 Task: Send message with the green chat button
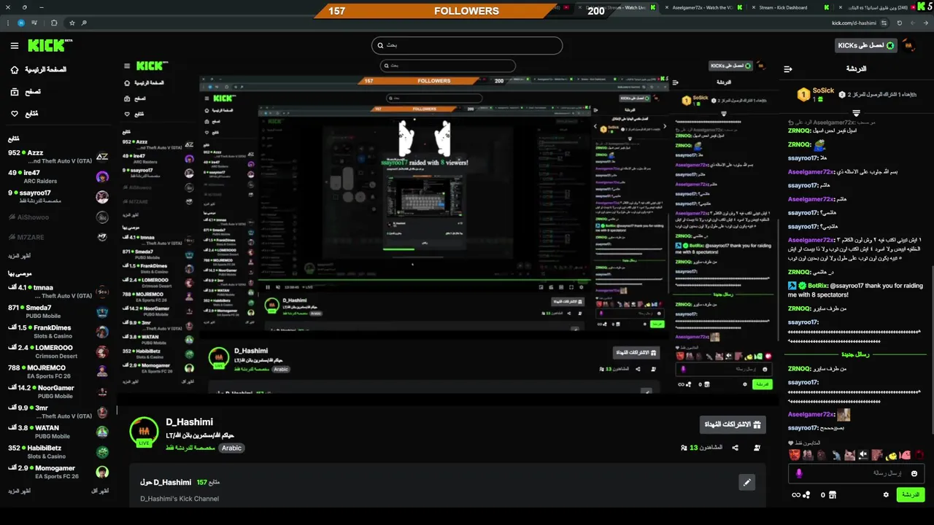(x=910, y=494)
